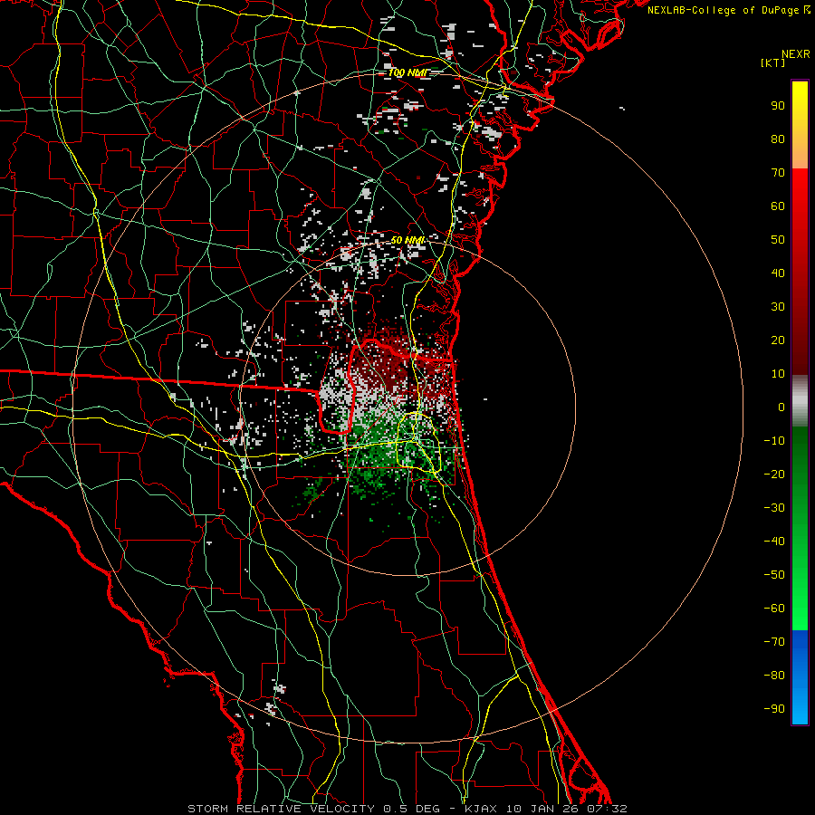
Task: Click the -10 value on the velocity scale
Action: pos(774,441)
